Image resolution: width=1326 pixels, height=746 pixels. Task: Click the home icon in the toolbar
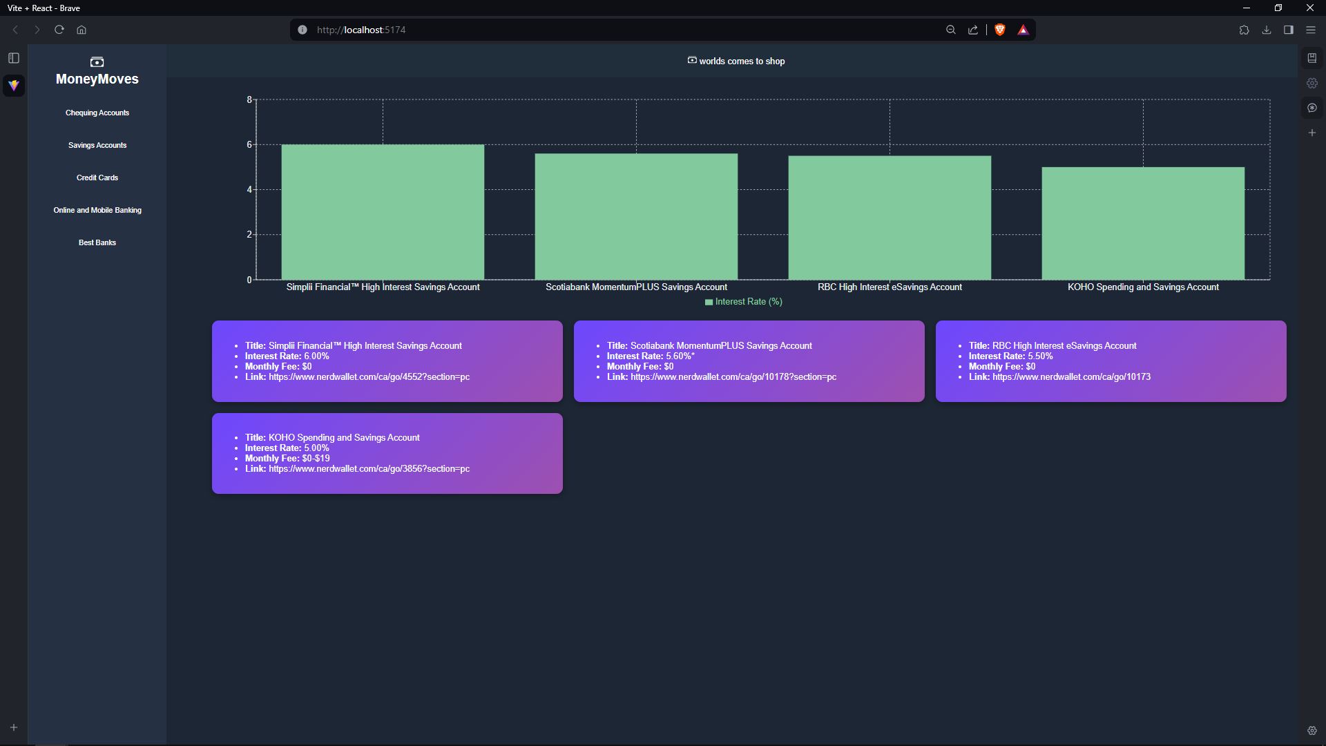(81, 30)
